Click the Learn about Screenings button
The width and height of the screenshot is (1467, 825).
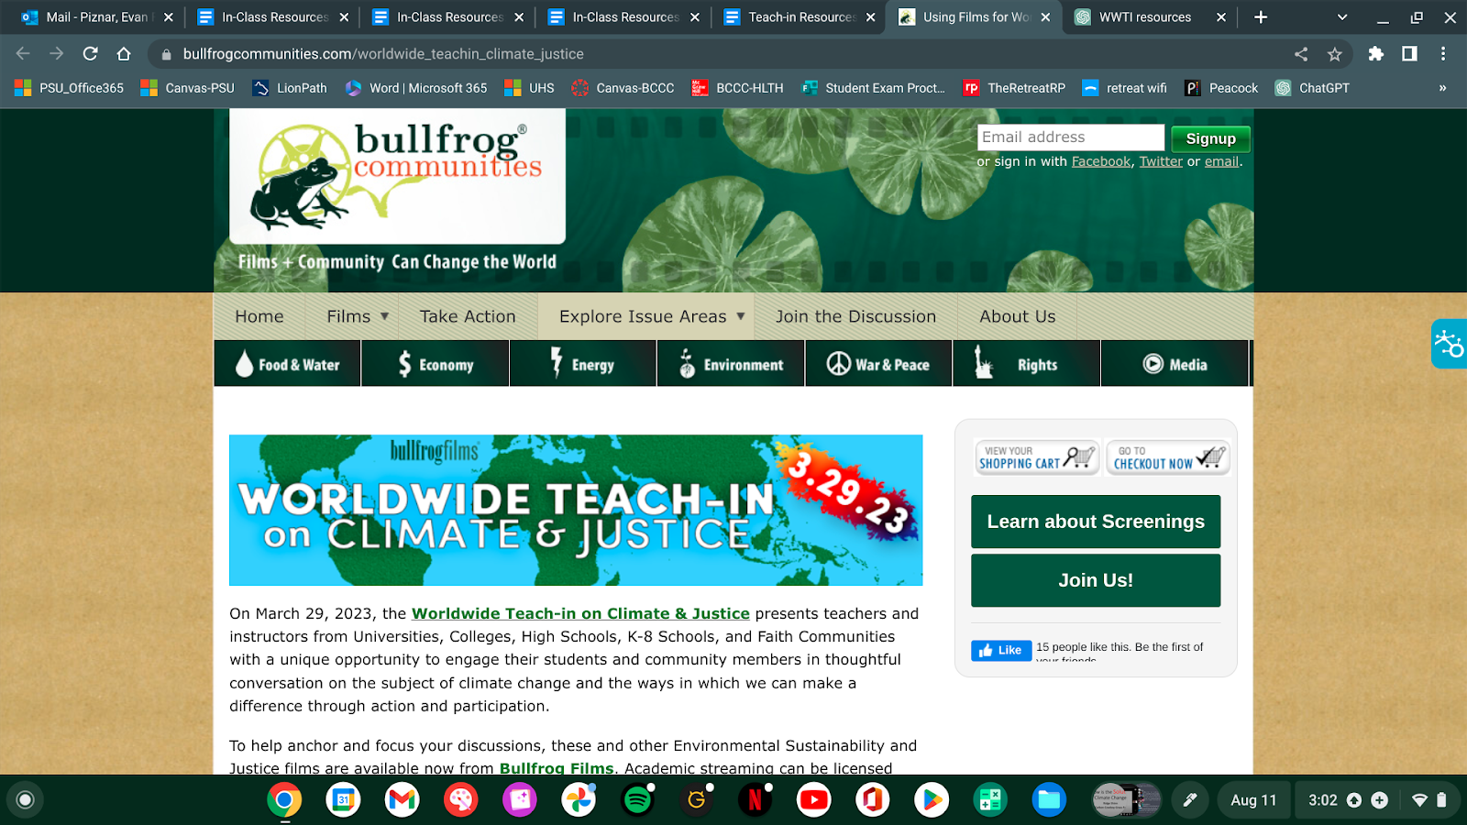pyautogui.click(x=1096, y=522)
